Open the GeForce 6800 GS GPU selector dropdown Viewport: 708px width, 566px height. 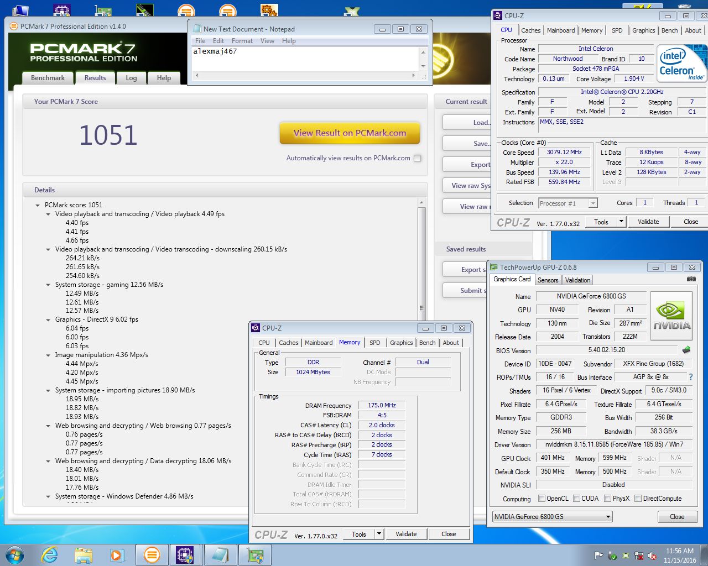coord(552,517)
